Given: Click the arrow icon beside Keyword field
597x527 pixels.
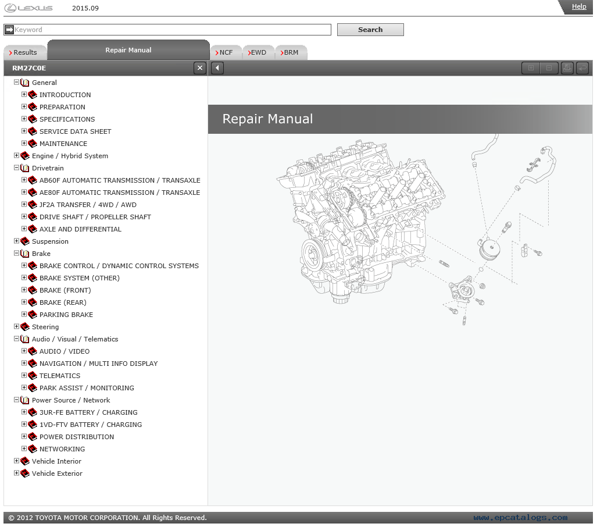Looking at the screenshot, I should [9, 30].
